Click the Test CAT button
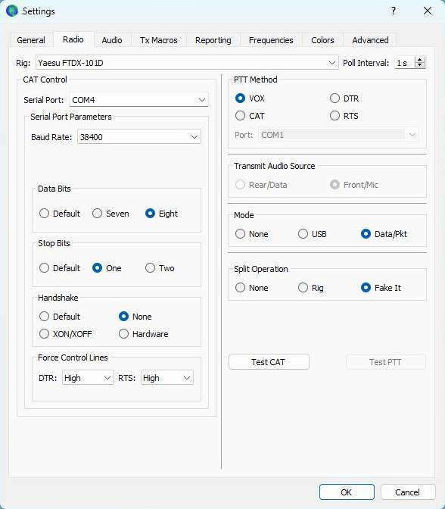 click(269, 361)
